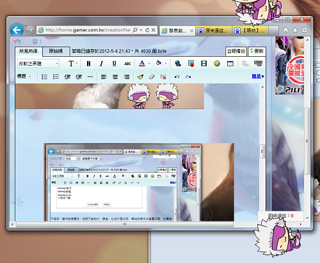Open the 標題 heading style dropdown

pos(24,76)
